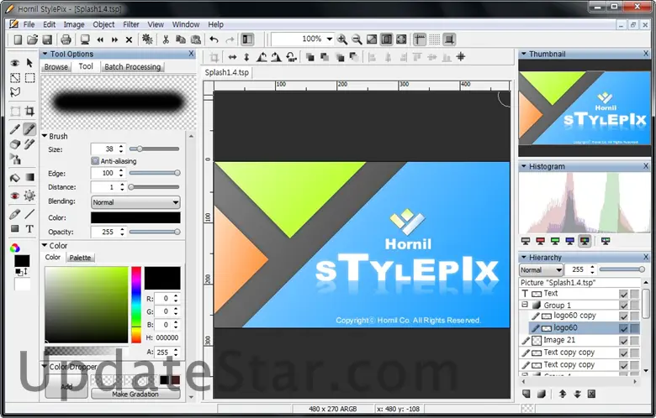Click the rulers toggle icon
This screenshot has width=656, height=418.
click(420, 39)
